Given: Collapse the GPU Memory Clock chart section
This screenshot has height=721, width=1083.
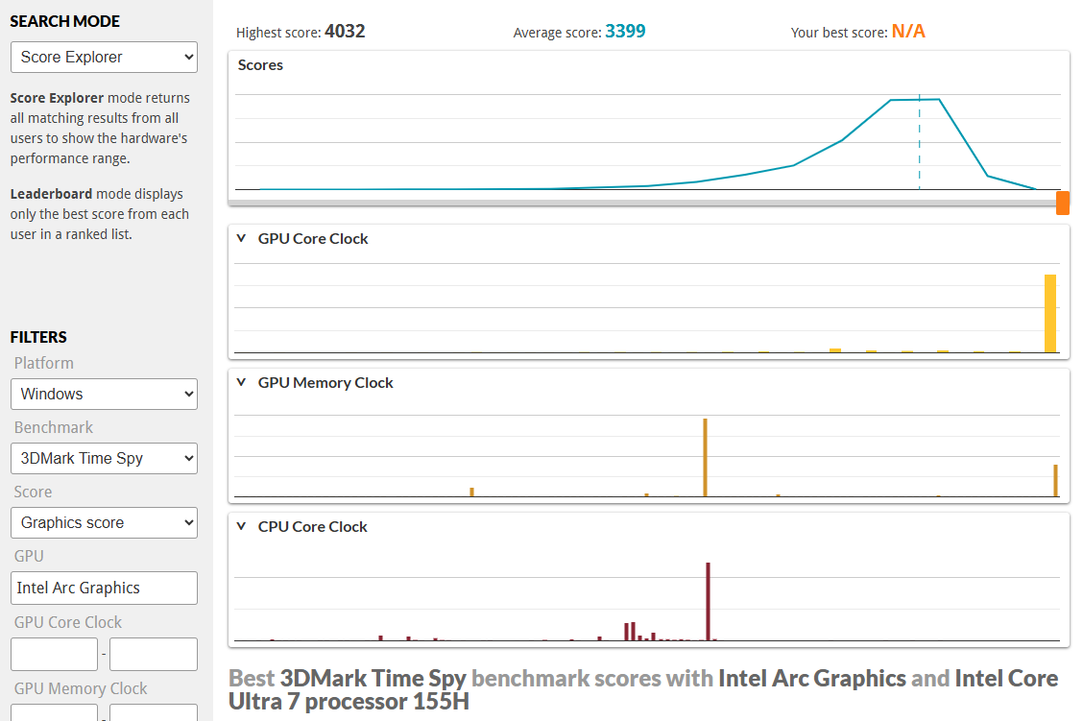Looking at the screenshot, I should (x=241, y=382).
